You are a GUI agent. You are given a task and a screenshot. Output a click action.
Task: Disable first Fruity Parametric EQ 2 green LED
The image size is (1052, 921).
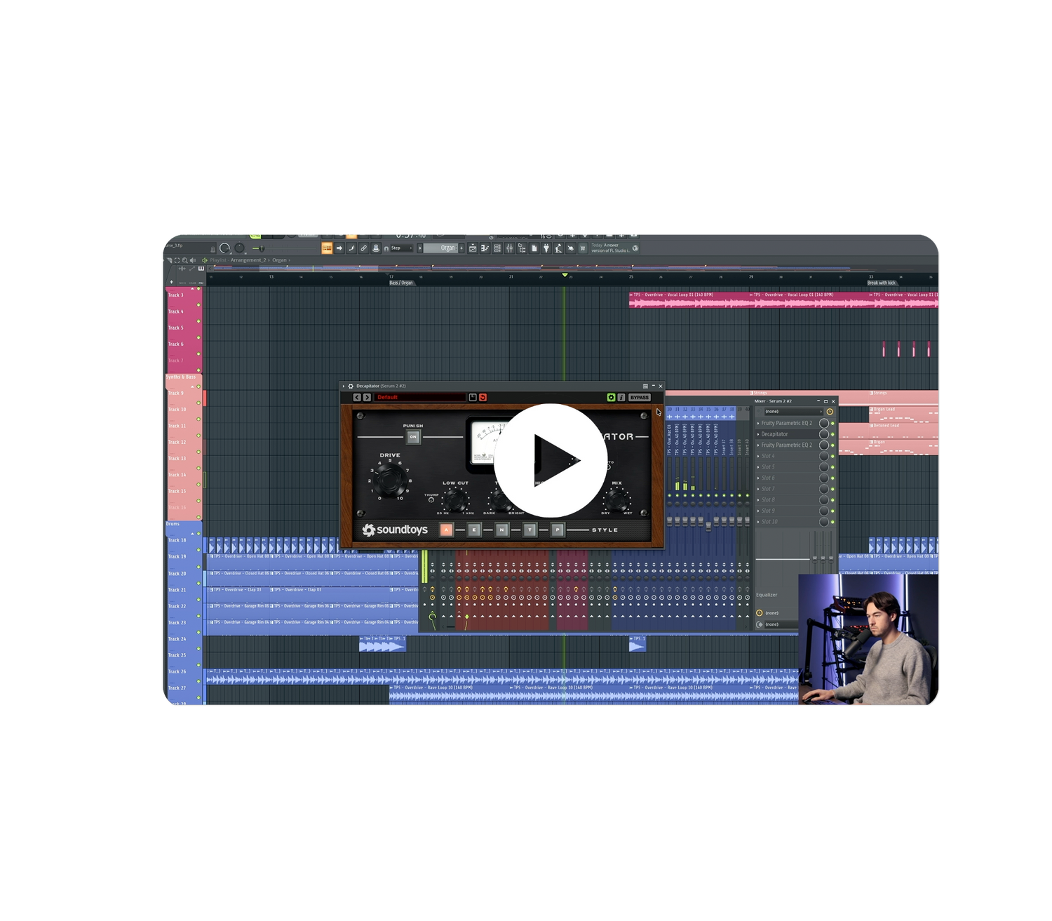point(832,424)
